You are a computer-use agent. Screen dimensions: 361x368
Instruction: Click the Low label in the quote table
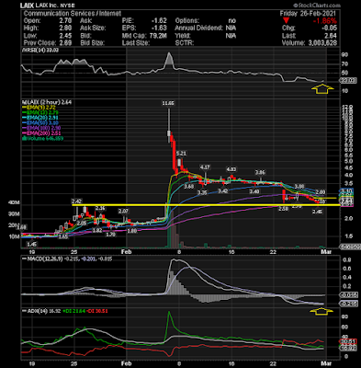tap(30, 36)
